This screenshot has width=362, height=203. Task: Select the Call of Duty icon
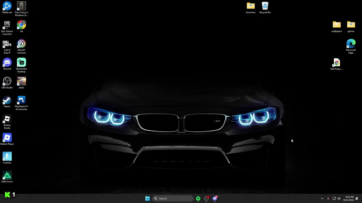7,47
